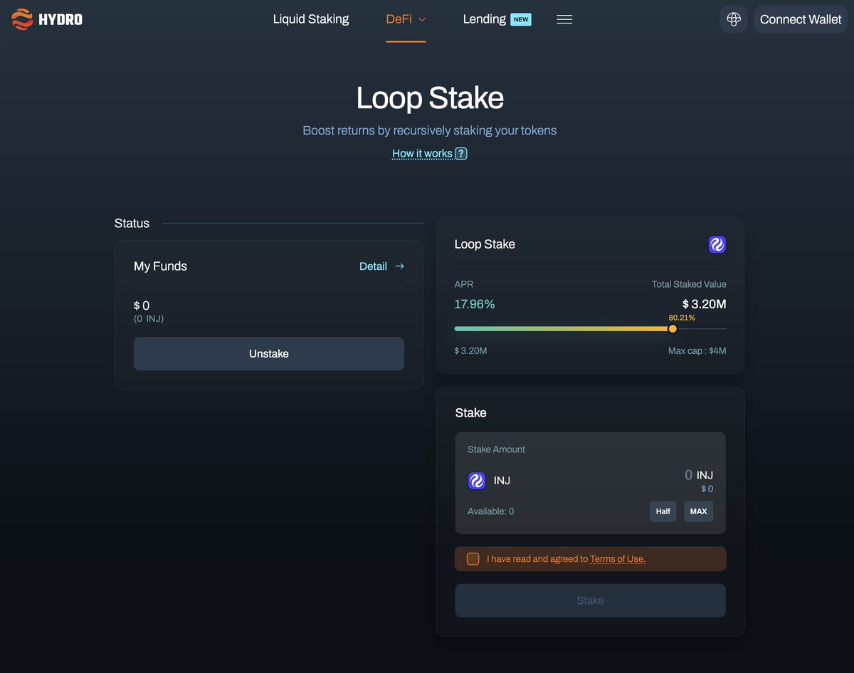Open the globe language selector

coord(734,19)
